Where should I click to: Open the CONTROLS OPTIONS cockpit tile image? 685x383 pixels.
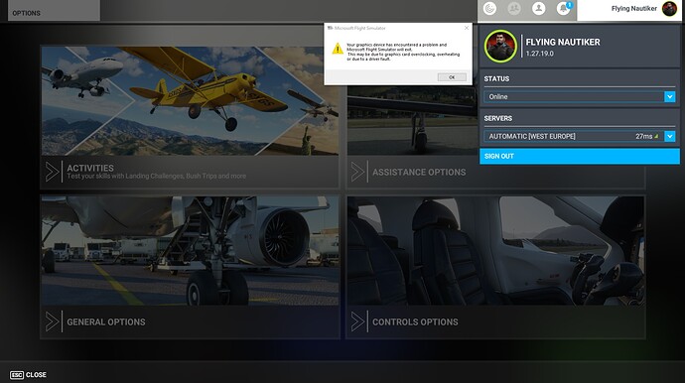tap(495, 251)
